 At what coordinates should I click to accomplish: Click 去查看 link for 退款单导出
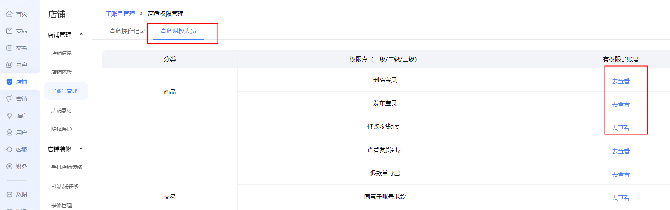(621, 174)
